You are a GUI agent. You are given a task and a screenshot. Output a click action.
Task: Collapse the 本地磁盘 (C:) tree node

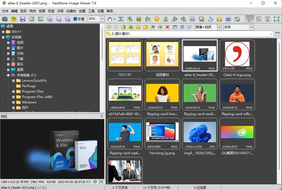point(8,75)
